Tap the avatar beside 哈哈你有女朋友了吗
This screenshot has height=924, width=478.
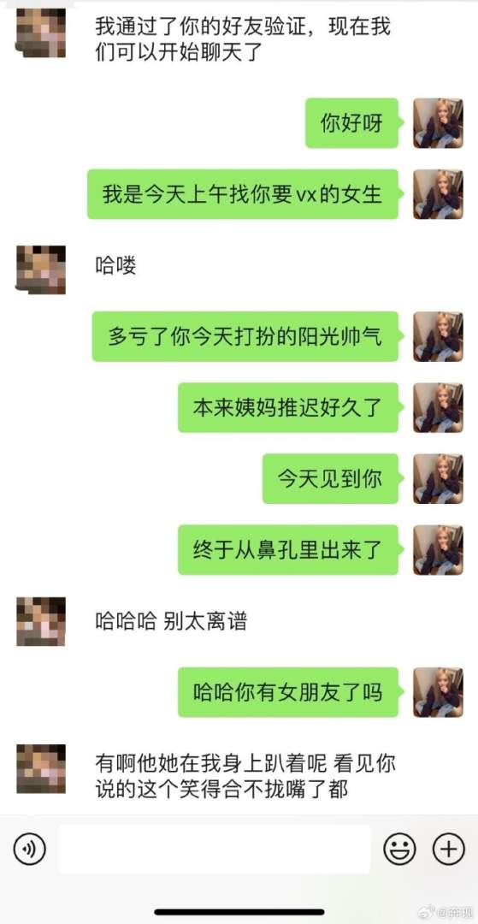click(438, 692)
